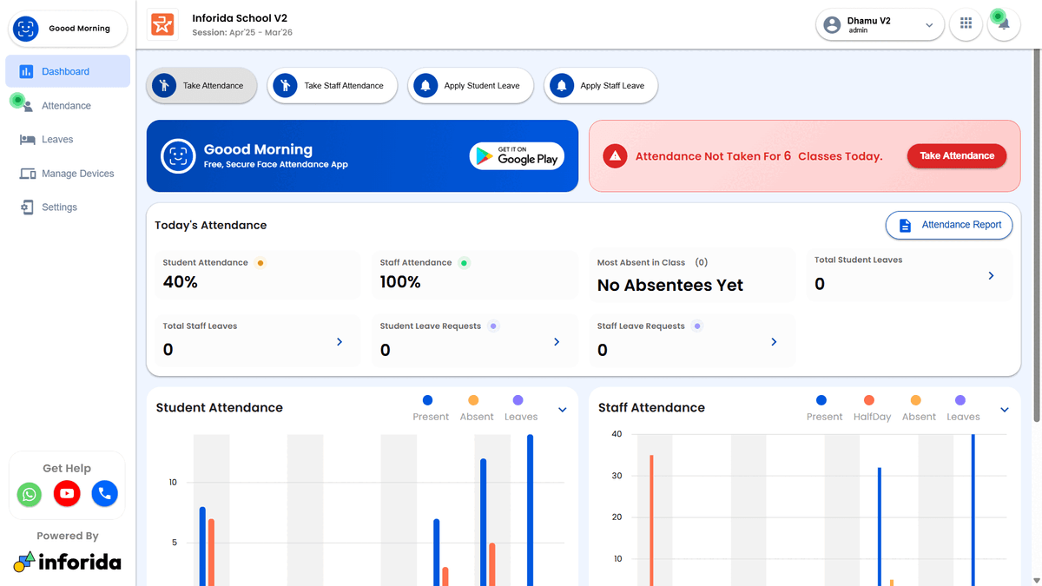
Task: Open WhatsApp help icon
Action: click(x=30, y=494)
